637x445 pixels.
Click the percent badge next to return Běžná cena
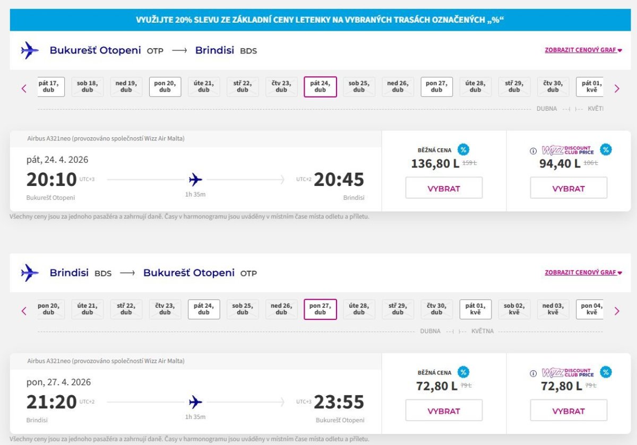click(463, 372)
